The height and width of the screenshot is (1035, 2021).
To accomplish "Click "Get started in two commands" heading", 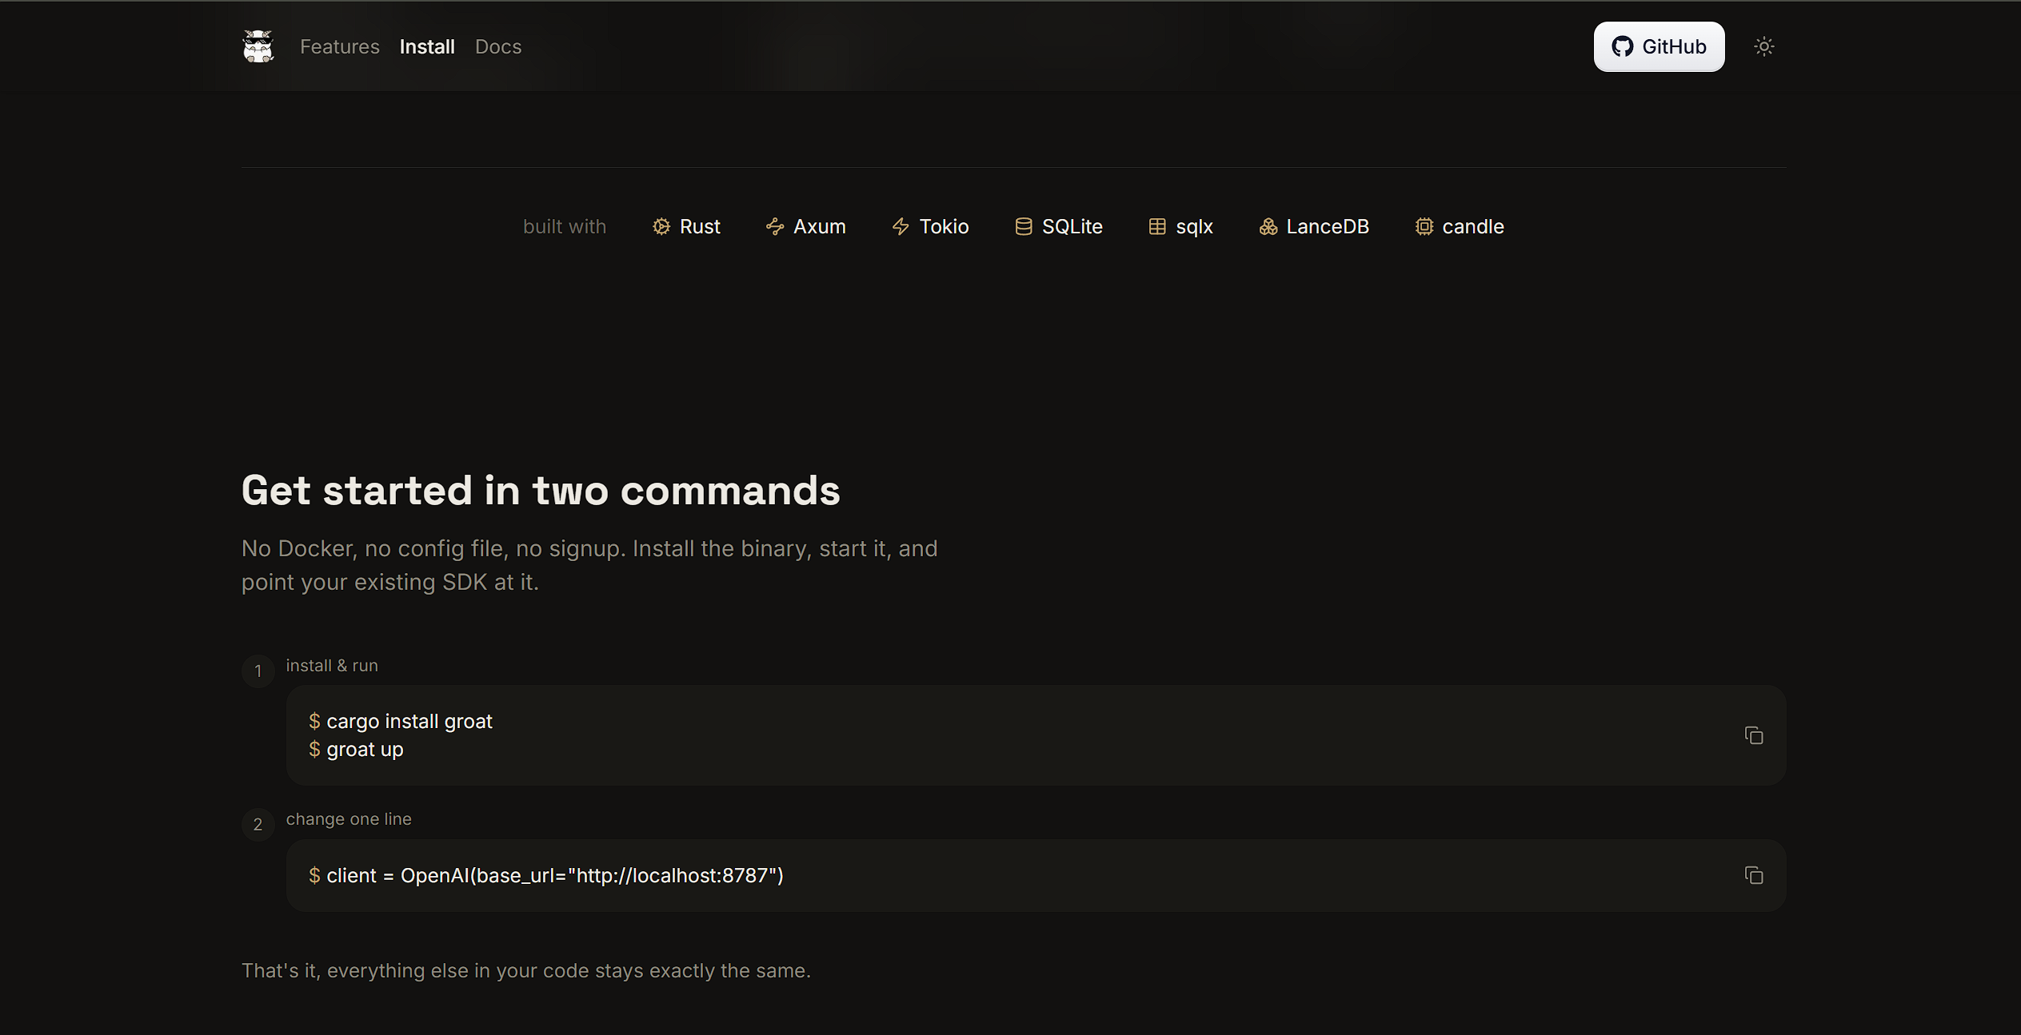I will (x=541, y=490).
